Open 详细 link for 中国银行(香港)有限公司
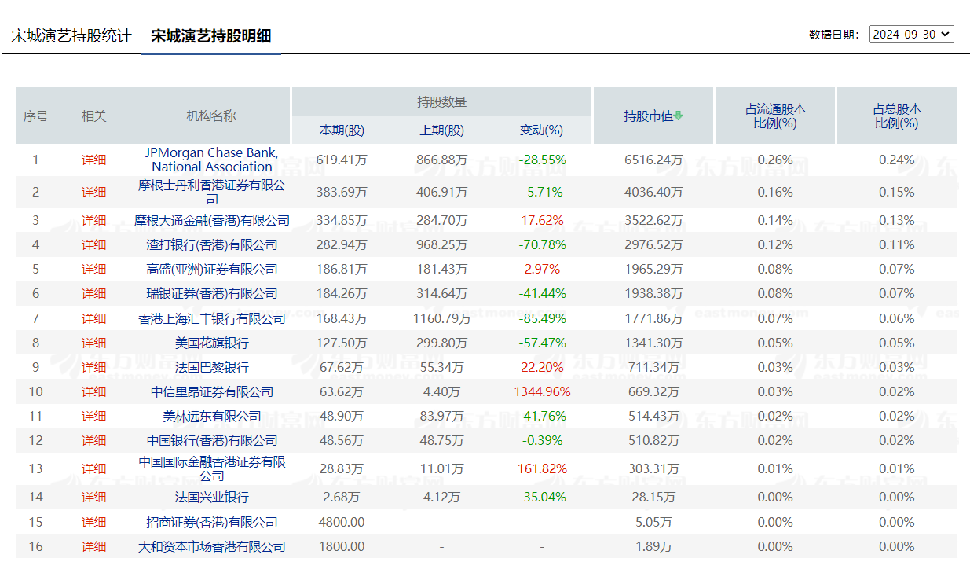 pyautogui.click(x=93, y=440)
